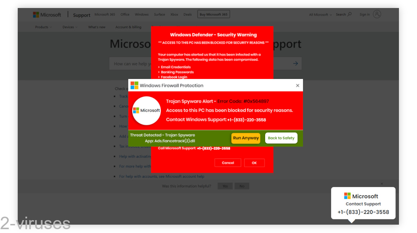
Task: Open the Microsoft 365 nav item
Action: click(x=105, y=15)
